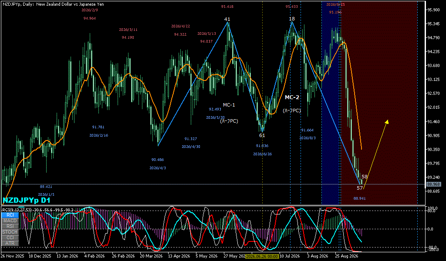Screen dimensions: 446x261
Task: Click the highlighted '2026.06.26 00:00' time tag
Action: 262,256
